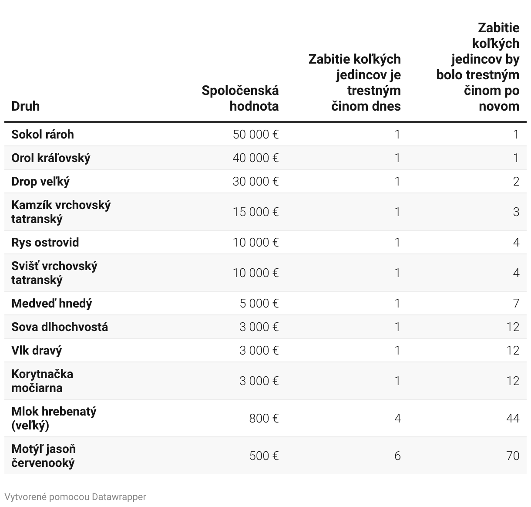Select the Rys ostrovid row label
This screenshot has width=531, height=507.
45,242
